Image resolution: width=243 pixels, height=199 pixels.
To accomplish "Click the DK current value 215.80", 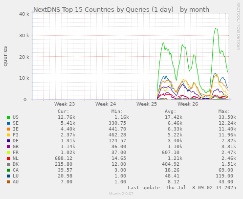I will coord(64,164).
